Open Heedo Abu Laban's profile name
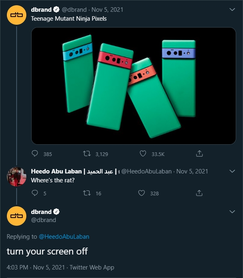Screen dimensions: 243x278 click(x=57, y=171)
